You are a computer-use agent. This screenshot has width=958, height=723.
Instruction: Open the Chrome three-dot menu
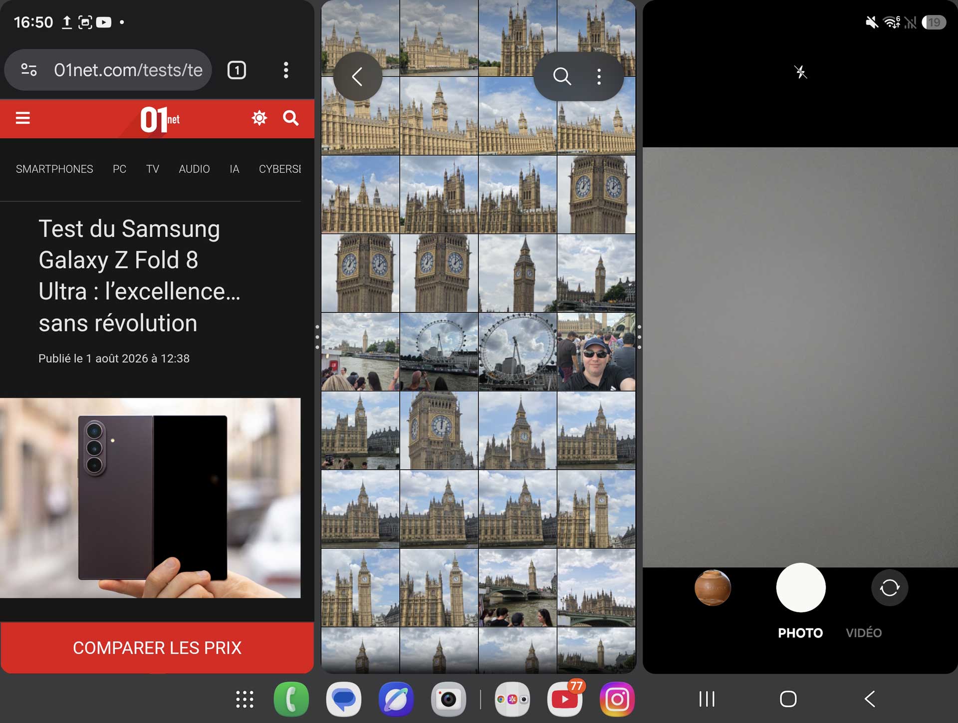point(286,70)
